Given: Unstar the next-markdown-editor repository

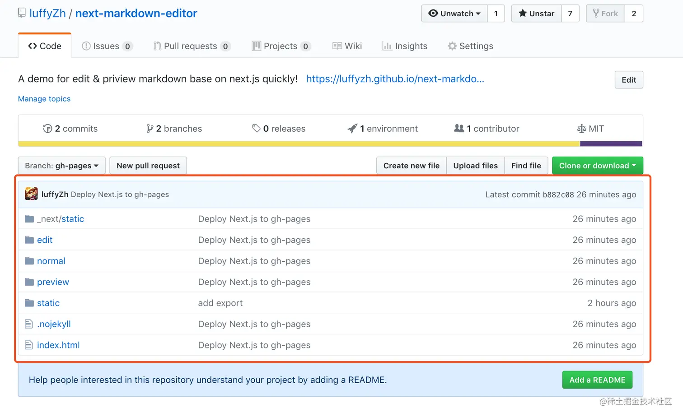Looking at the screenshot, I should coord(536,14).
